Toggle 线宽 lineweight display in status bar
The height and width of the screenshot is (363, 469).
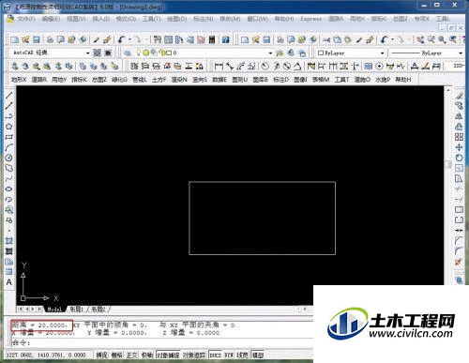tap(242, 355)
